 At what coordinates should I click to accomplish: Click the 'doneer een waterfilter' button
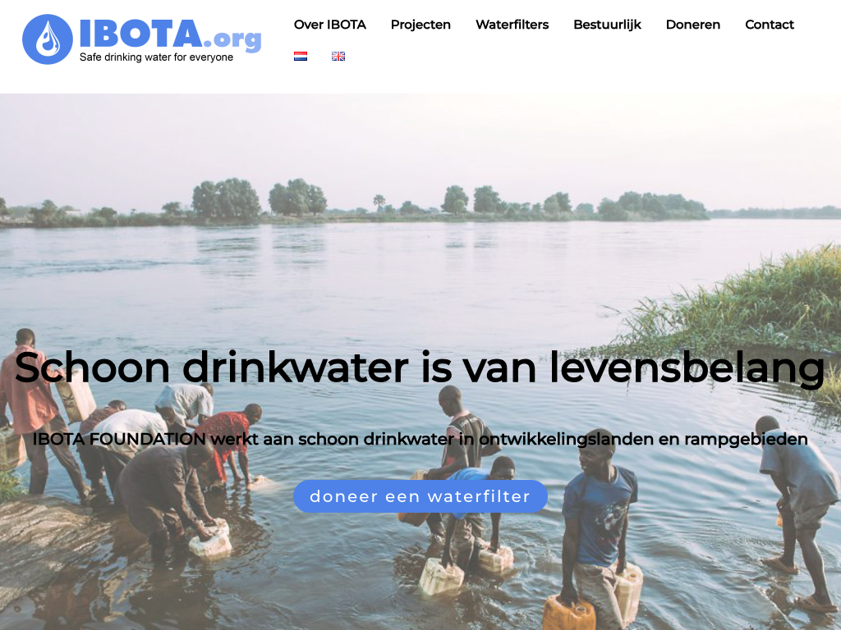pyautogui.click(x=420, y=496)
